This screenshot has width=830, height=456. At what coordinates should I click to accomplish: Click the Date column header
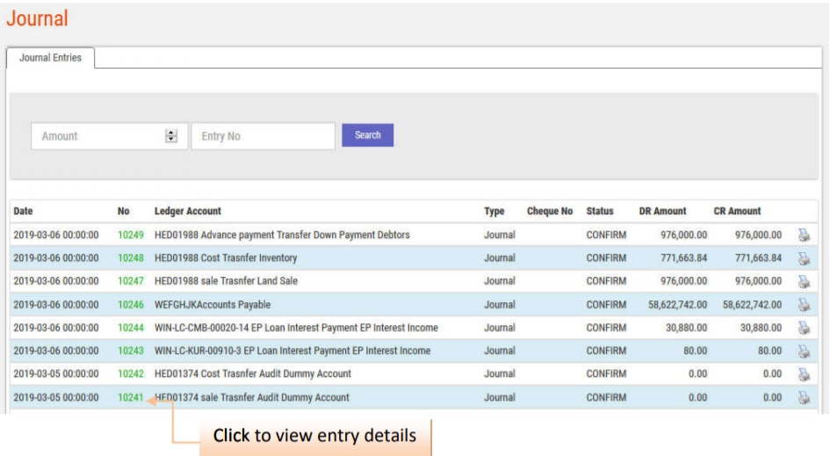point(23,211)
